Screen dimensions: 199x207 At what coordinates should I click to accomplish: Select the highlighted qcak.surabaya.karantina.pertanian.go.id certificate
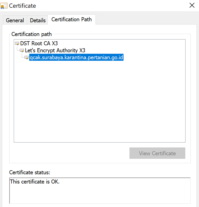[x=76, y=58]
